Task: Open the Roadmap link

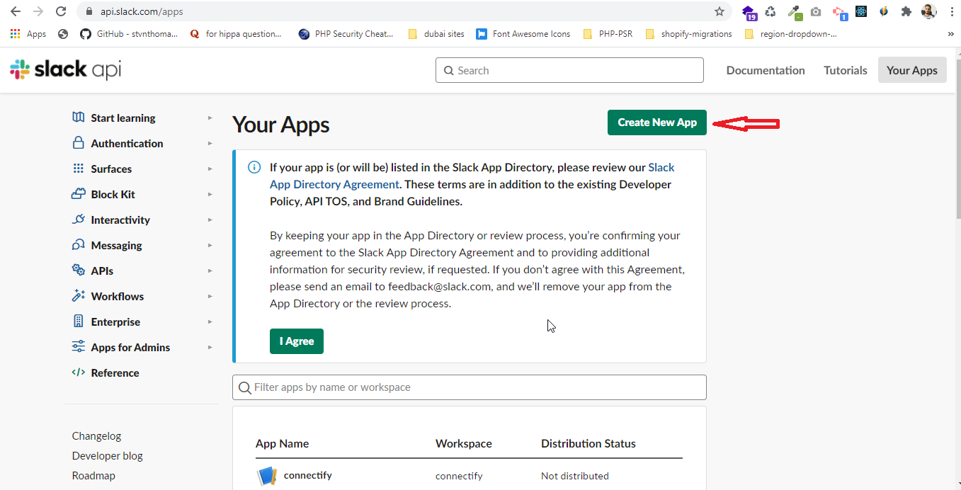Action: [93, 476]
